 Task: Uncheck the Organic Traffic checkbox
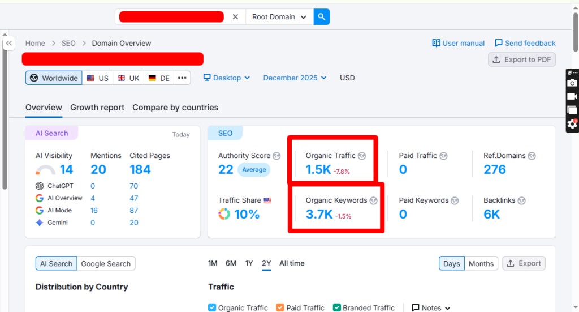(x=212, y=307)
